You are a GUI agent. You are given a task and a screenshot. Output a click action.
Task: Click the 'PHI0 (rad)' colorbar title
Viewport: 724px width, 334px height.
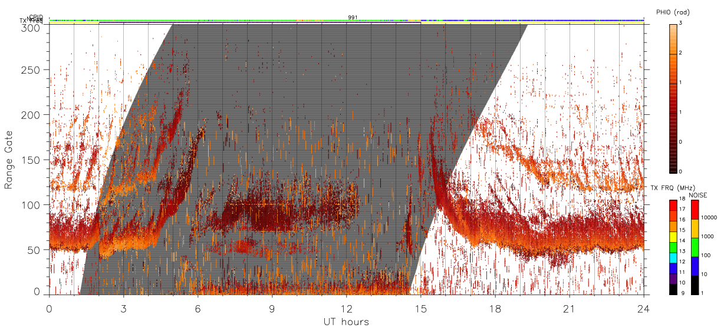[x=673, y=12]
